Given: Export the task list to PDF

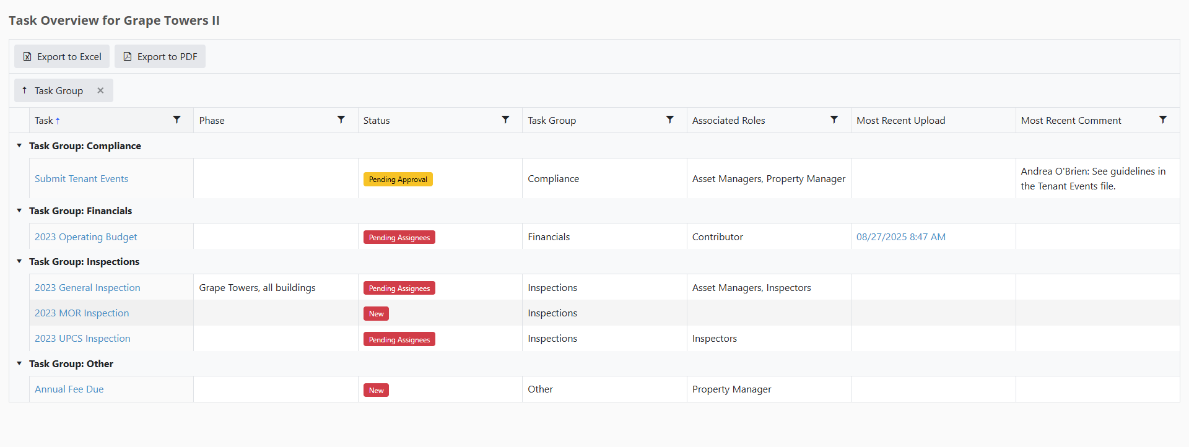Looking at the screenshot, I should coord(160,56).
